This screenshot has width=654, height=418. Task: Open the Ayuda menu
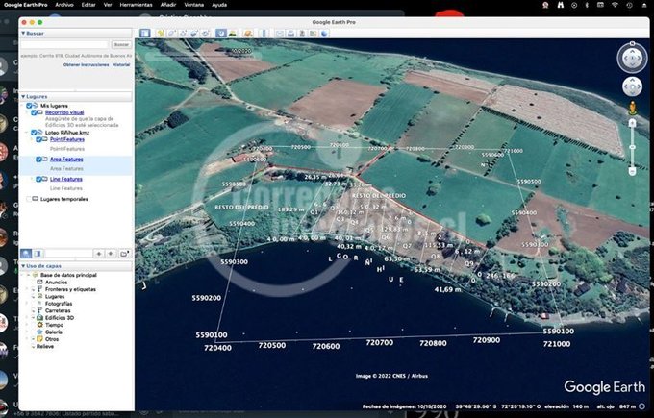point(219,5)
